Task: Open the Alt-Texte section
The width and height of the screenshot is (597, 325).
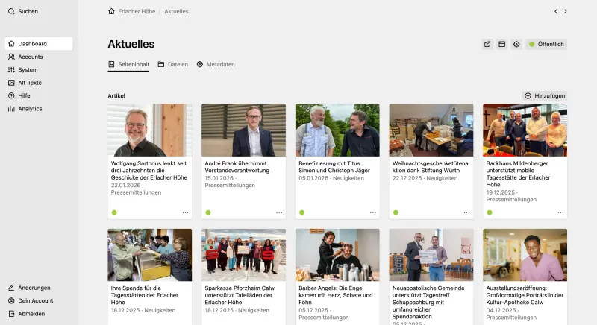Action: 25,83
